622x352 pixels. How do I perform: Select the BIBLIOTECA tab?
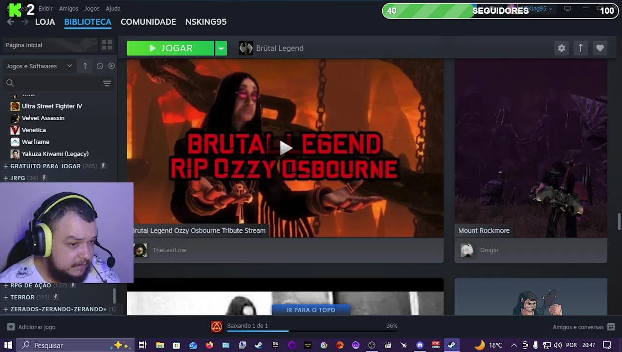[x=88, y=22]
